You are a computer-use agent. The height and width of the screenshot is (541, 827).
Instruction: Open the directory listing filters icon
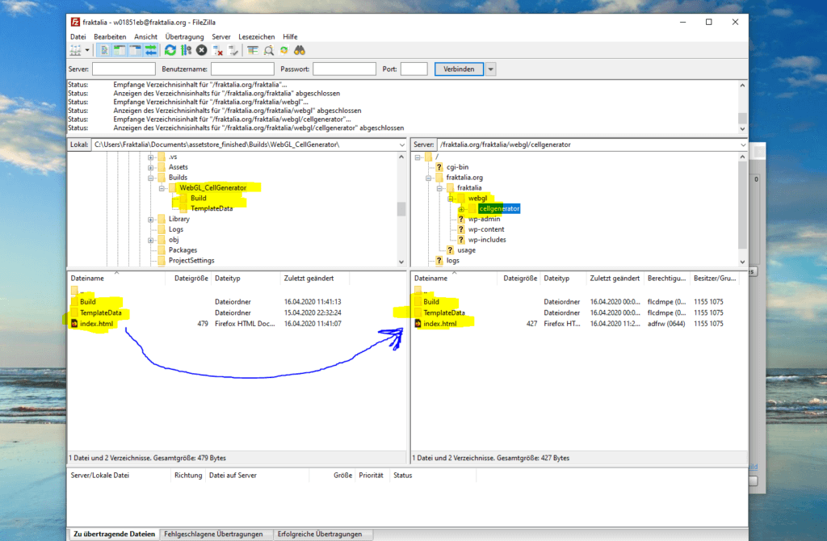(253, 50)
